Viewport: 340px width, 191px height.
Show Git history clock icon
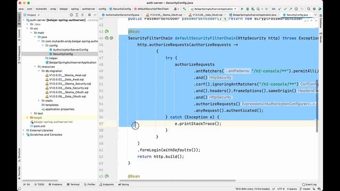(296, 9)
